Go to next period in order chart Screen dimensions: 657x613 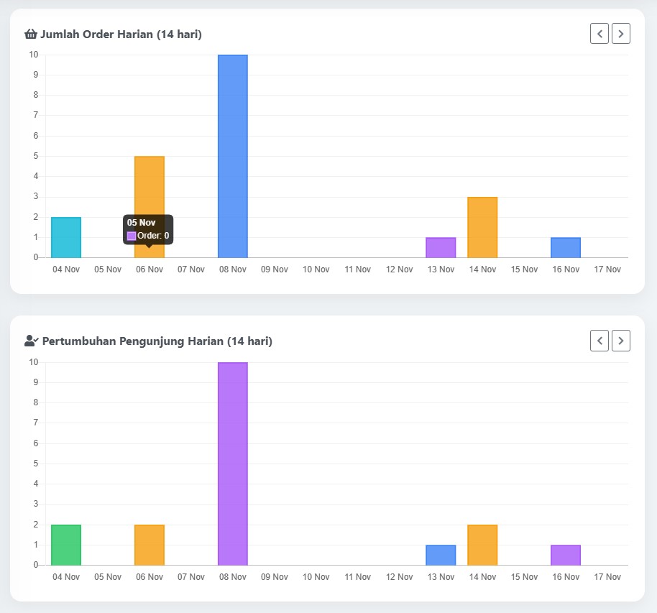point(621,34)
